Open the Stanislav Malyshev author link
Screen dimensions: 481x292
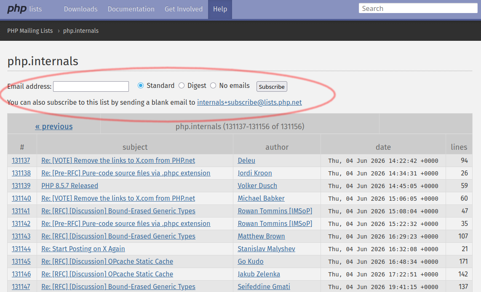pos(266,249)
